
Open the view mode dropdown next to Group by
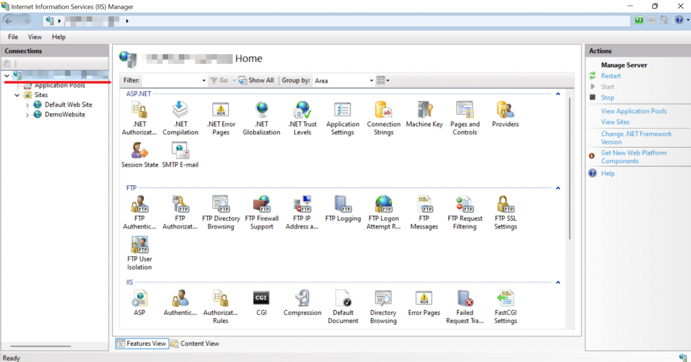[383, 81]
